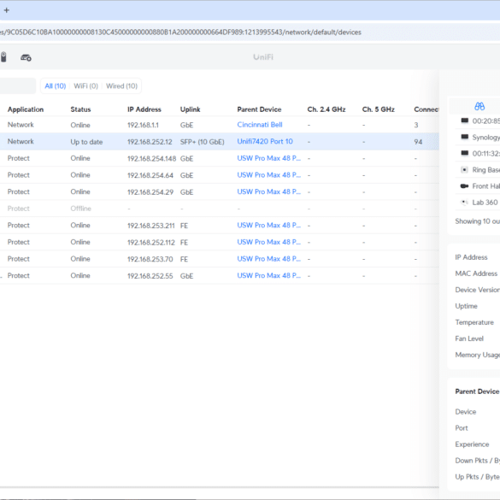Open the Unifi7420 Port 10 link

[x=265, y=141]
